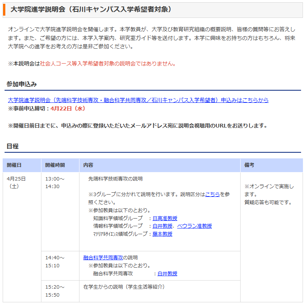Open the 融合科学共同専攻 link

point(103,257)
